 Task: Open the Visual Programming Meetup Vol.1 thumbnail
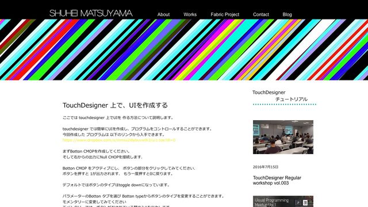point(283,201)
